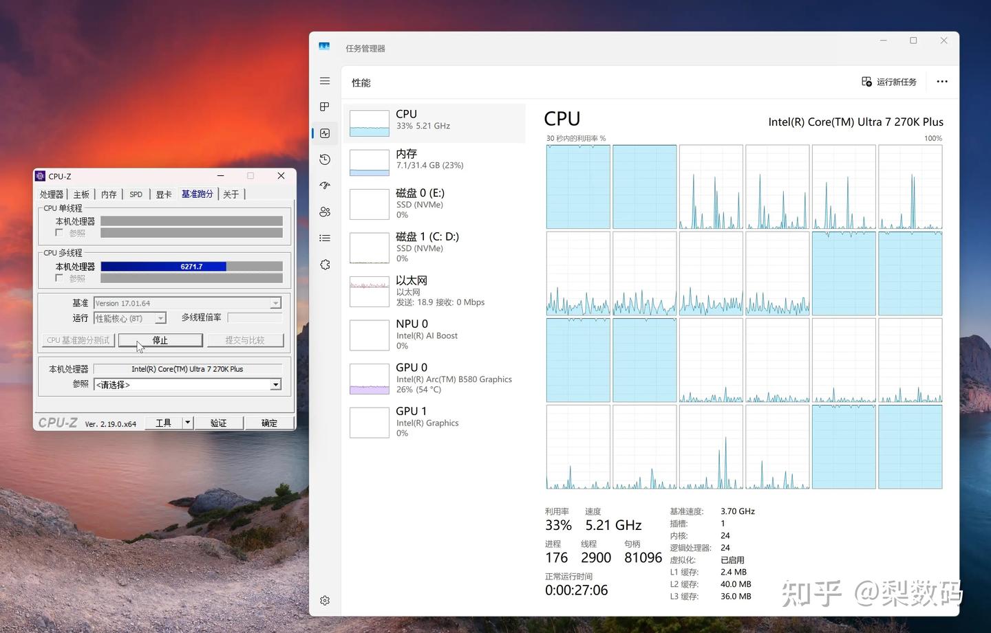The height and width of the screenshot is (633, 991).
Task: Open the three-dot more options menu
Action: pyautogui.click(x=942, y=82)
